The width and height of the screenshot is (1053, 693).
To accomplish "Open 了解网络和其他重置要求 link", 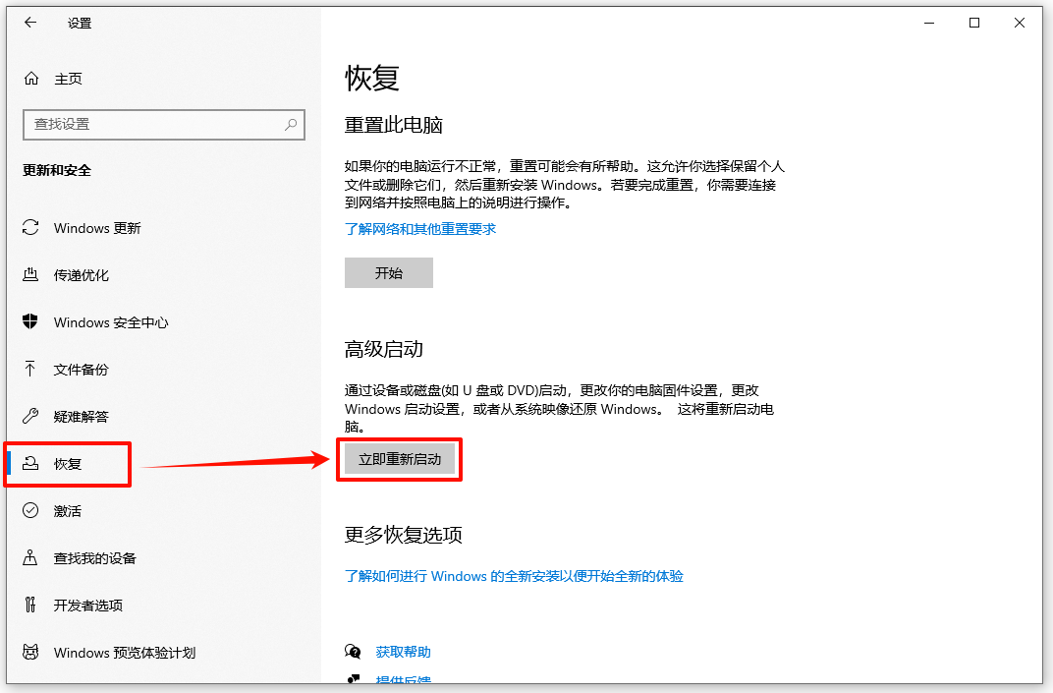I will [421, 229].
